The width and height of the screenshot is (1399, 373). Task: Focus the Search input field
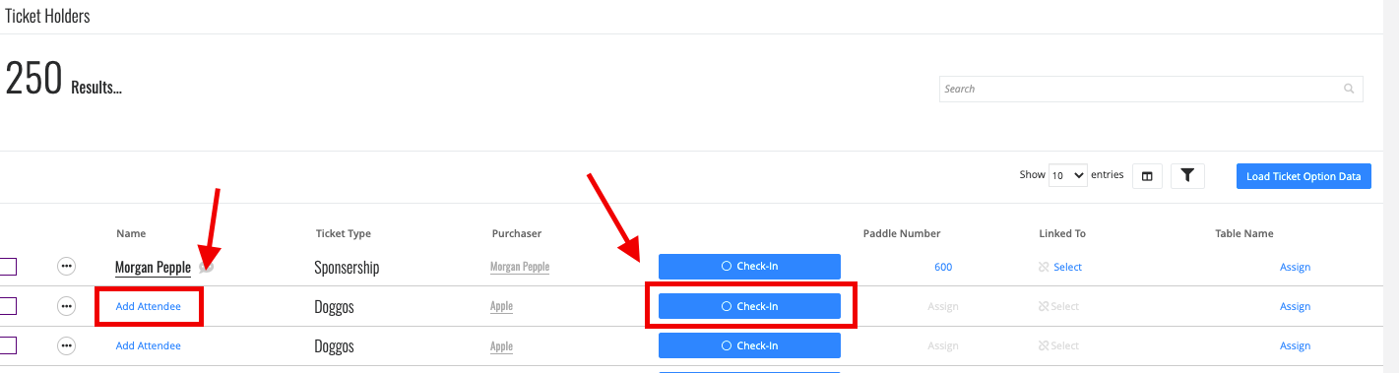pyautogui.click(x=1142, y=89)
